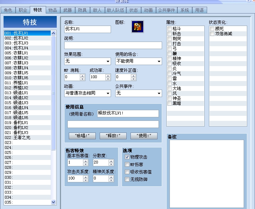Screen dimensions: 255x209
Task: Click the "咏唱!" button
Action: click(82, 136)
